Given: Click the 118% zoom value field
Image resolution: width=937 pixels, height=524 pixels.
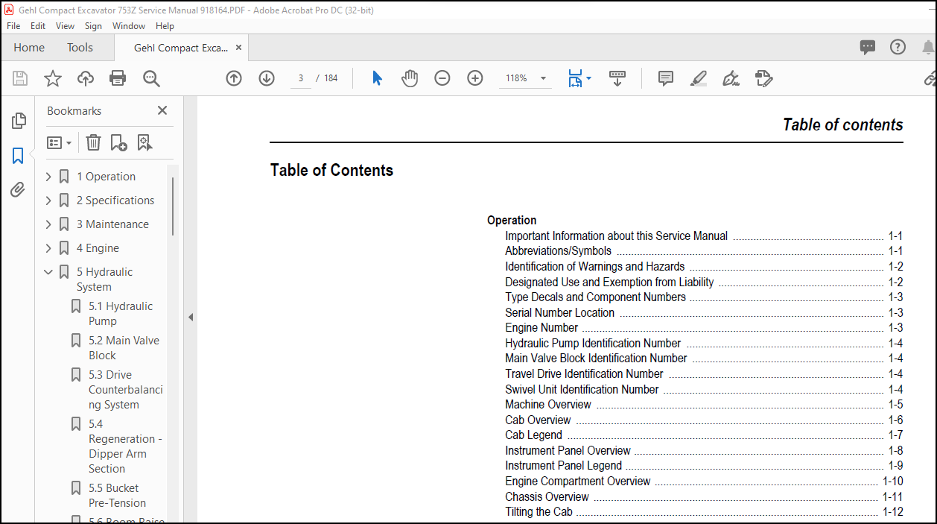Looking at the screenshot, I should tap(517, 78).
